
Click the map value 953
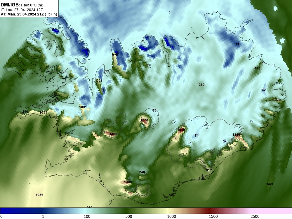click(x=99, y=81)
